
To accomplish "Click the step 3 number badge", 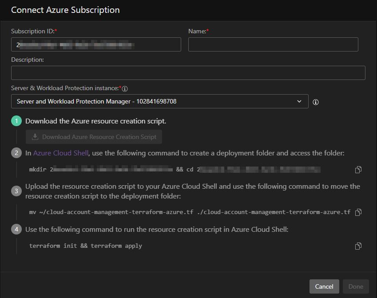I will pyautogui.click(x=16, y=191).
